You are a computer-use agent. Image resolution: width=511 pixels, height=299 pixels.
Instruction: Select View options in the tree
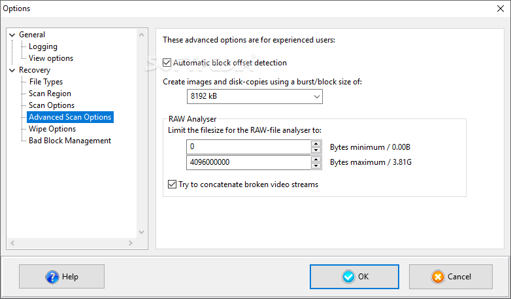pos(51,58)
